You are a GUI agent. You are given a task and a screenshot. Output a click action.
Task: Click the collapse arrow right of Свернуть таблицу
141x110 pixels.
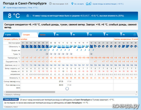pyautogui.click(x=136, y=95)
